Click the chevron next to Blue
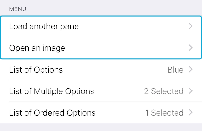Viewport: 202px width, 131px height. 191,69
